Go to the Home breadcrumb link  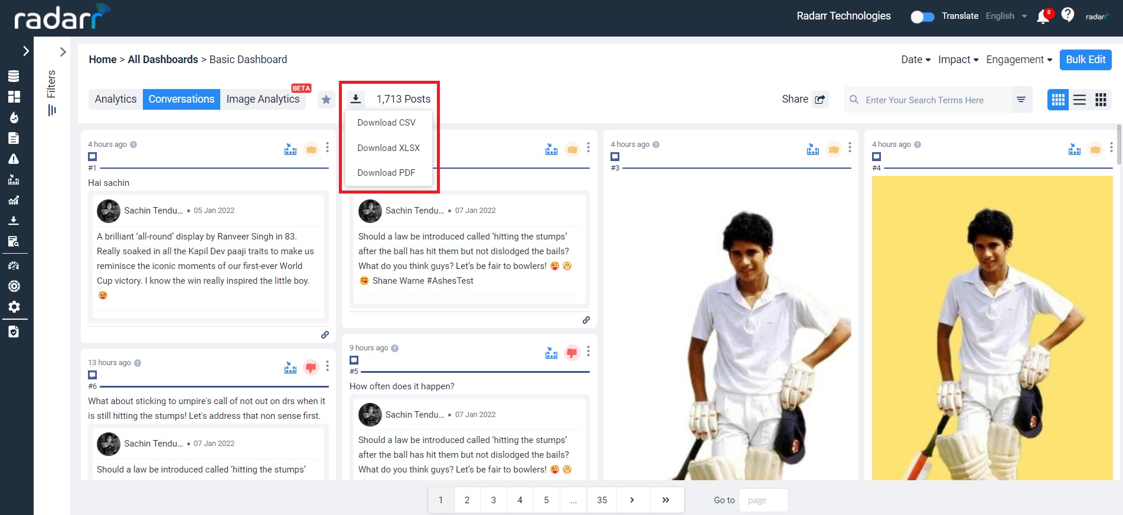point(103,60)
